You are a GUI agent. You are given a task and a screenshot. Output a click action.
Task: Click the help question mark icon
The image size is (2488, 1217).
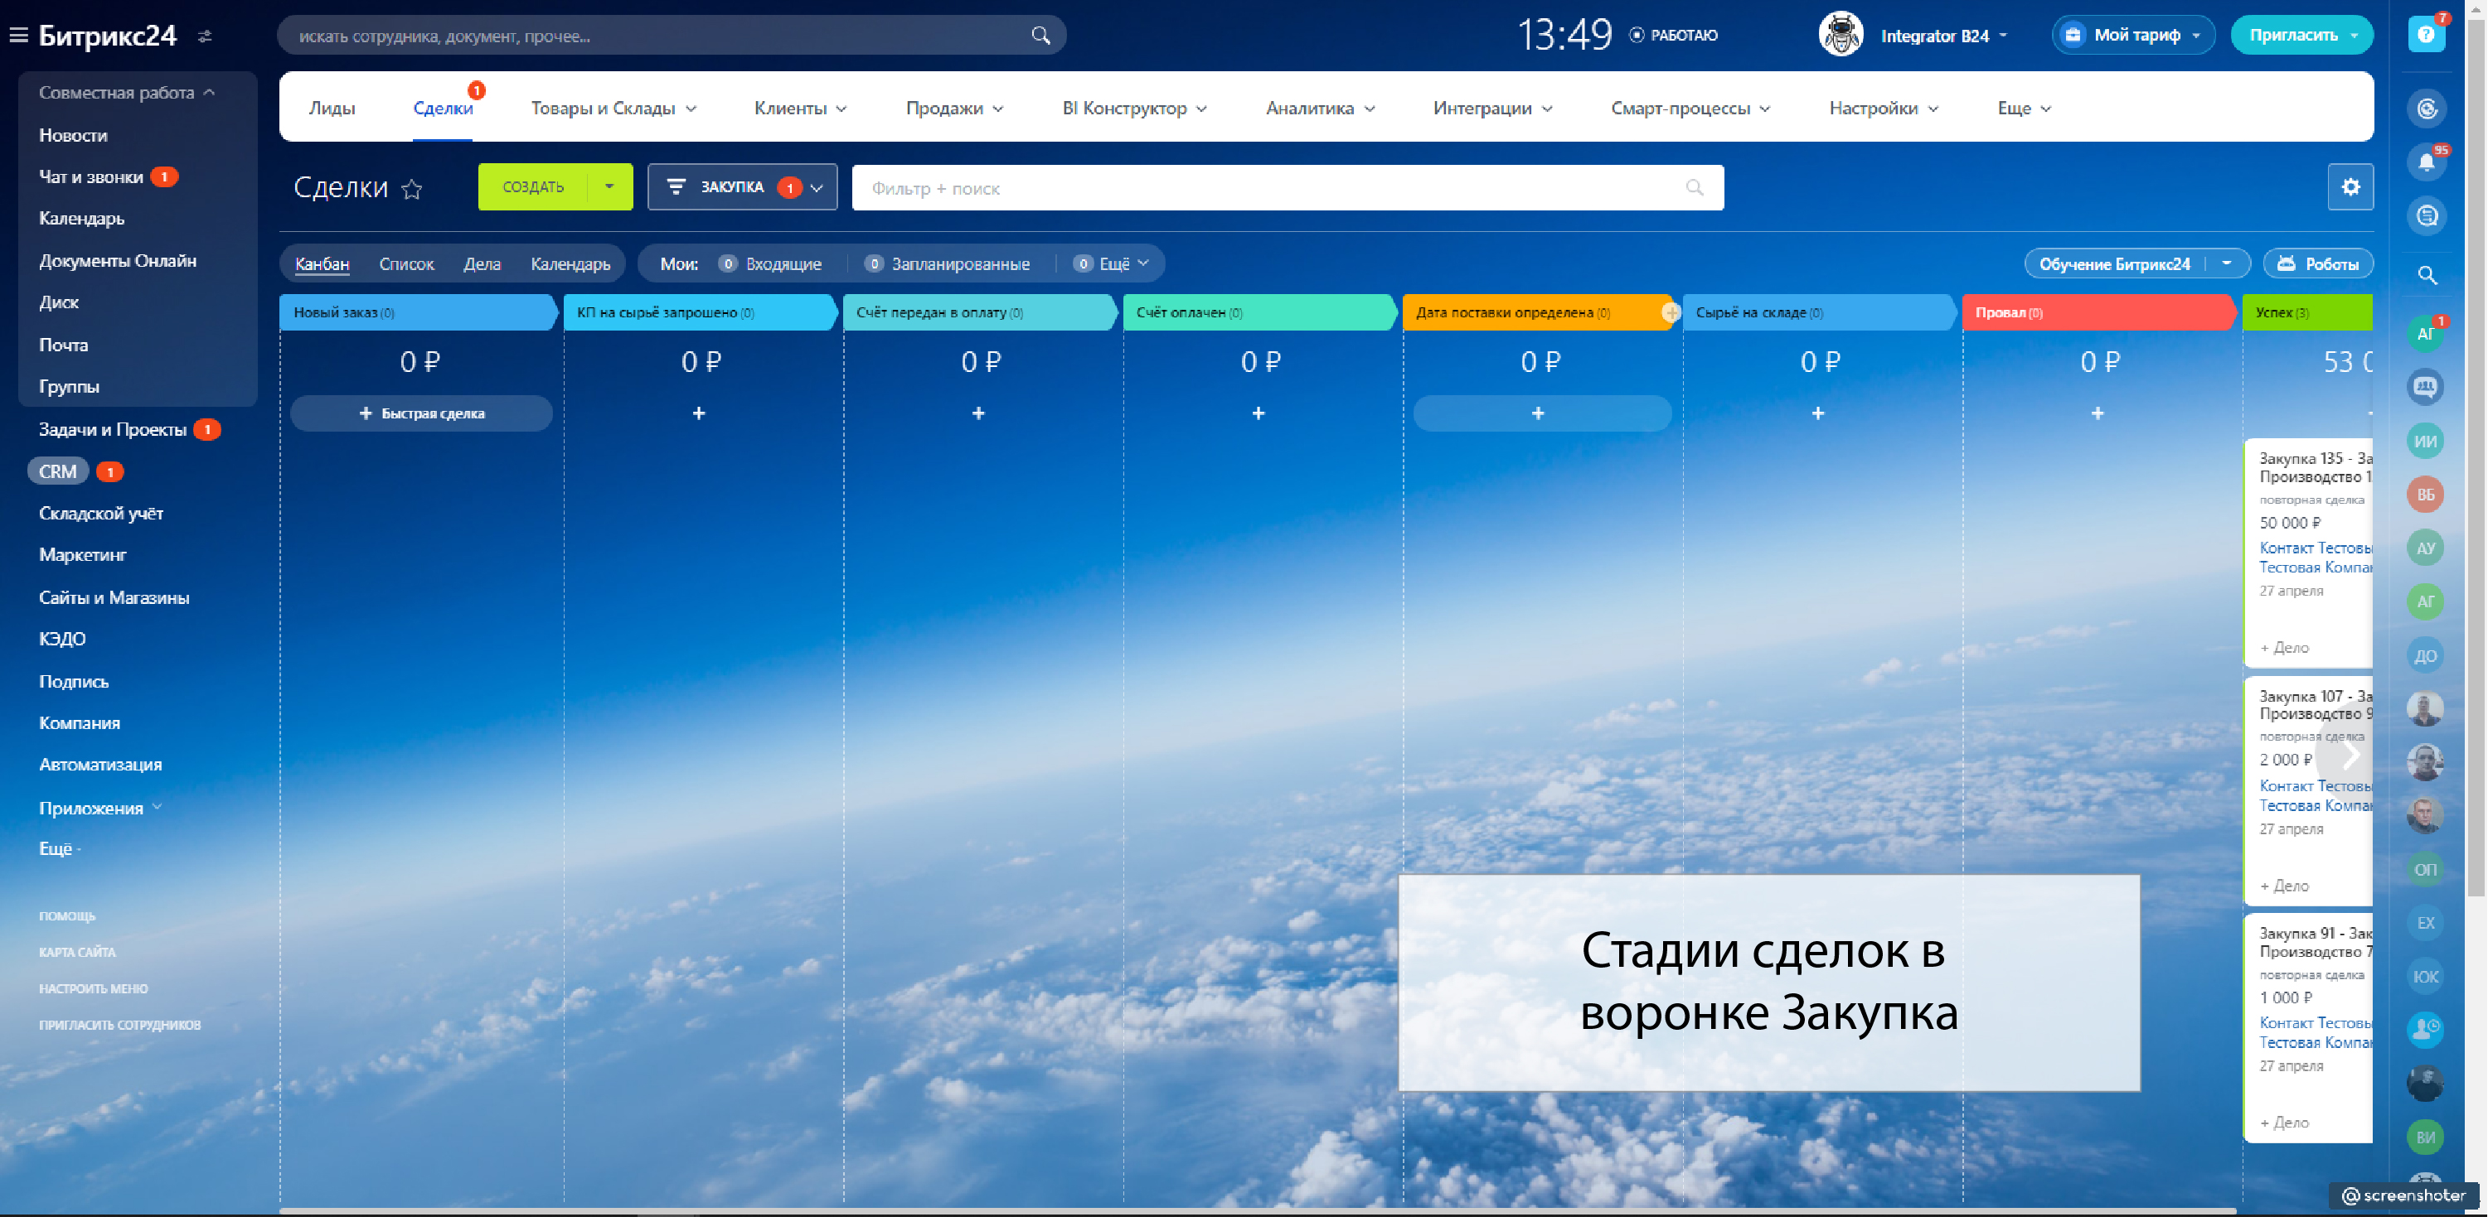[2425, 36]
